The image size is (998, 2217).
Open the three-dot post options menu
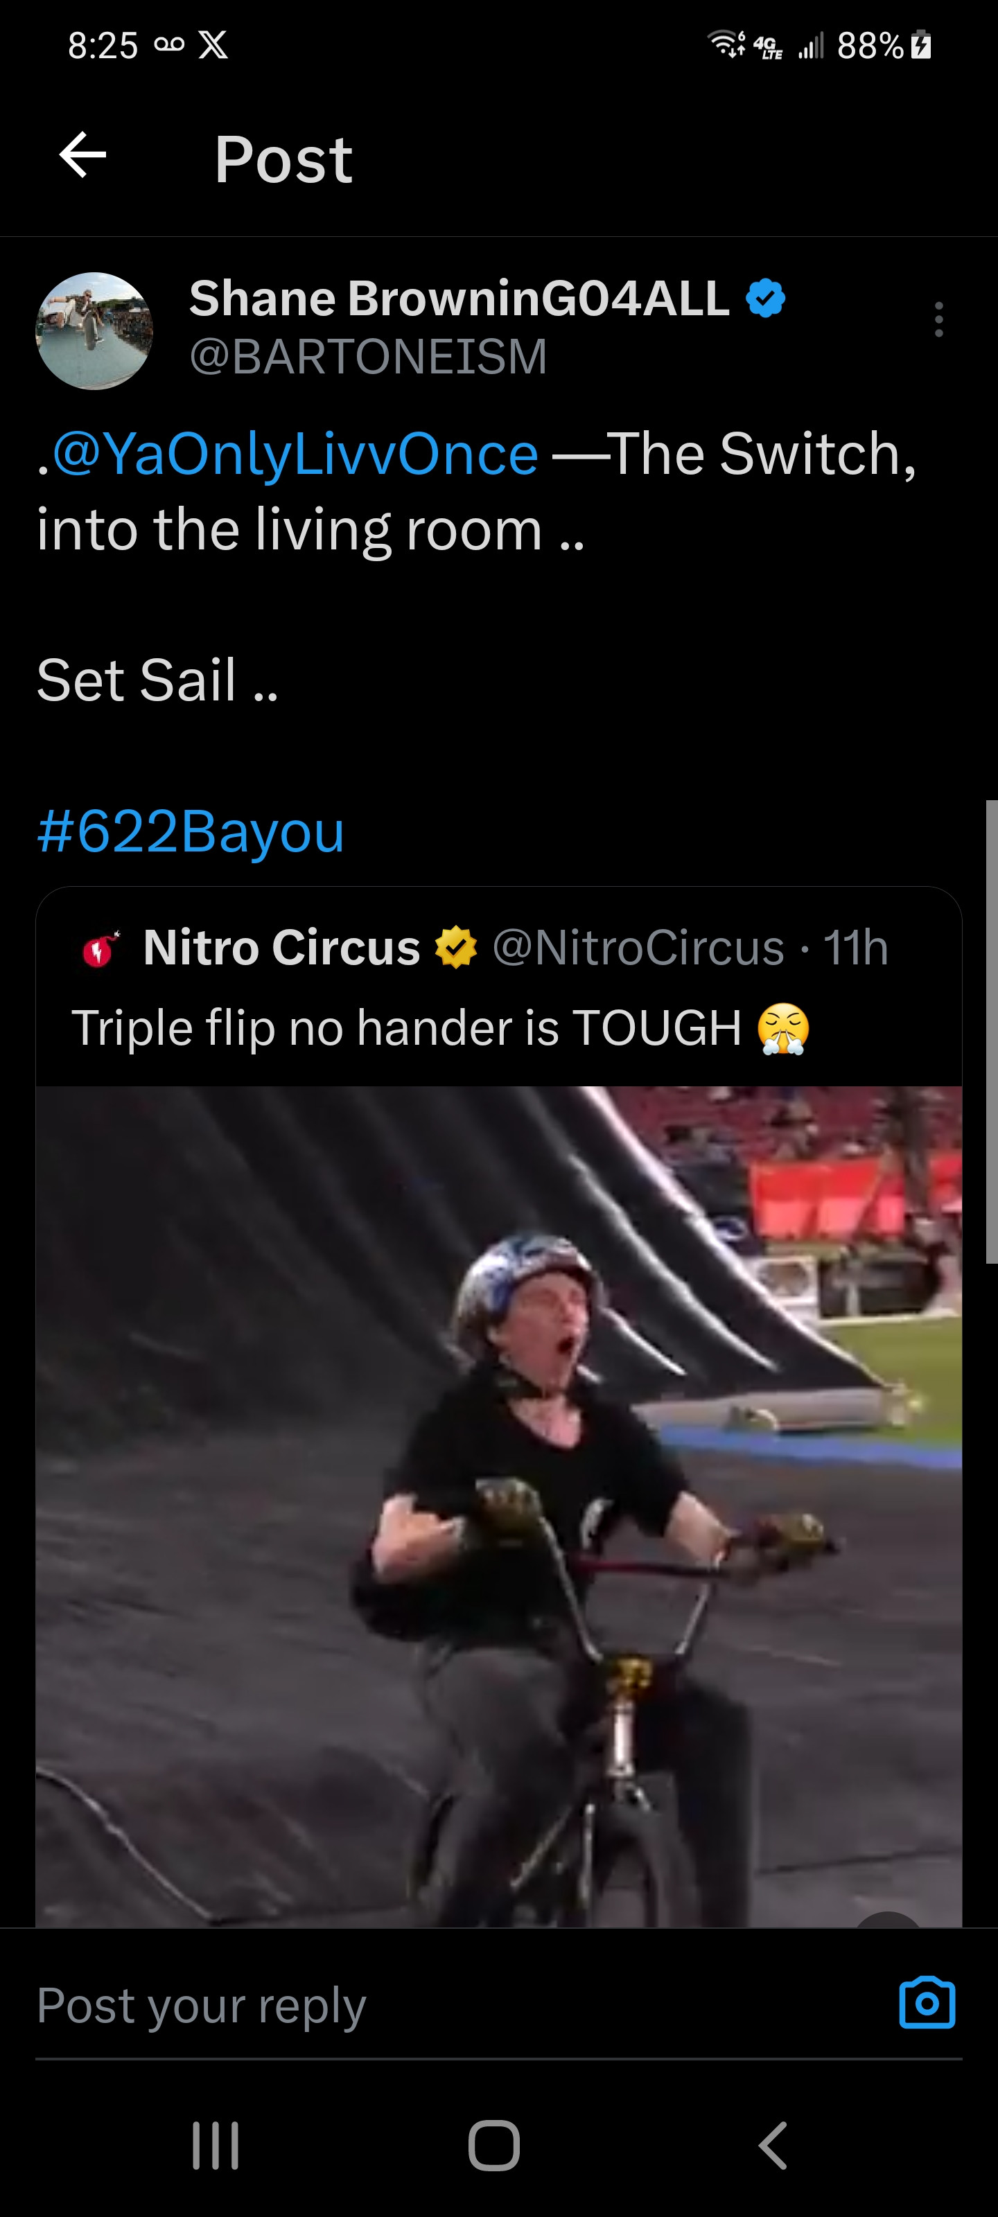pyautogui.click(x=938, y=319)
